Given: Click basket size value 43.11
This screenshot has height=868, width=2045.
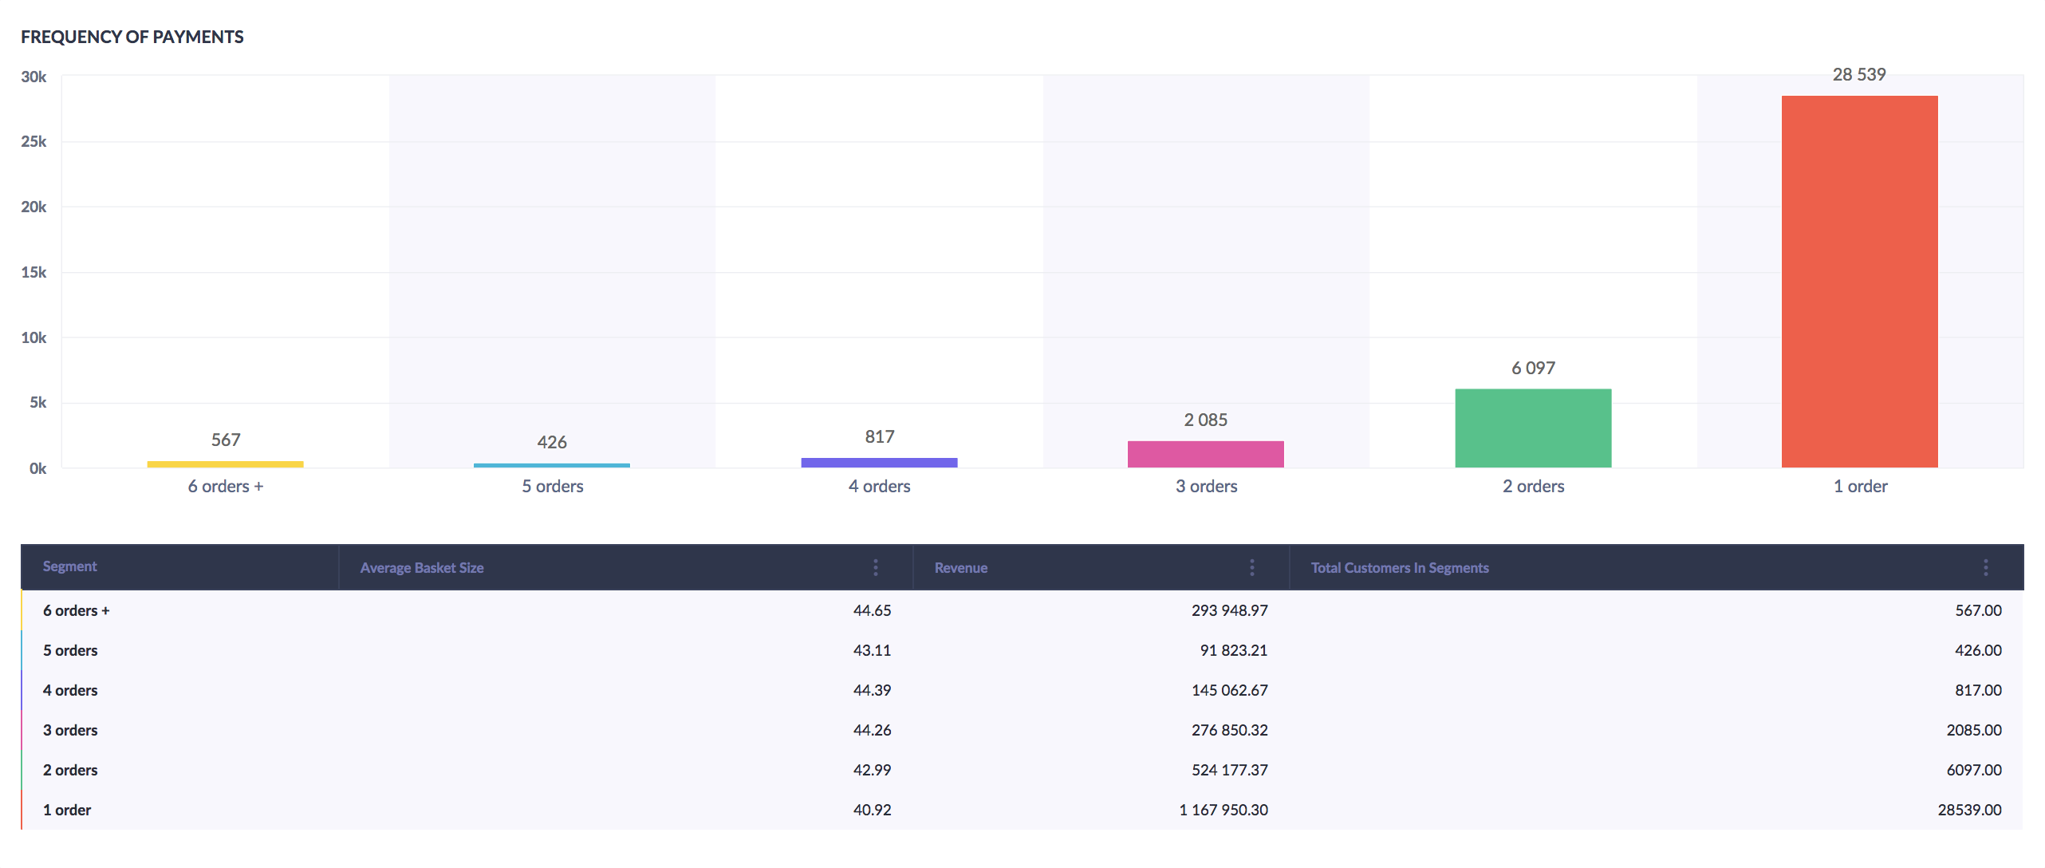Looking at the screenshot, I should (872, 650).
